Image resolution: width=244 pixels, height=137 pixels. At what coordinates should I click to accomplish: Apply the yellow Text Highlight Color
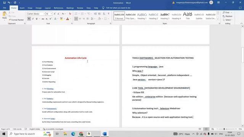click(x=61, y=19)
